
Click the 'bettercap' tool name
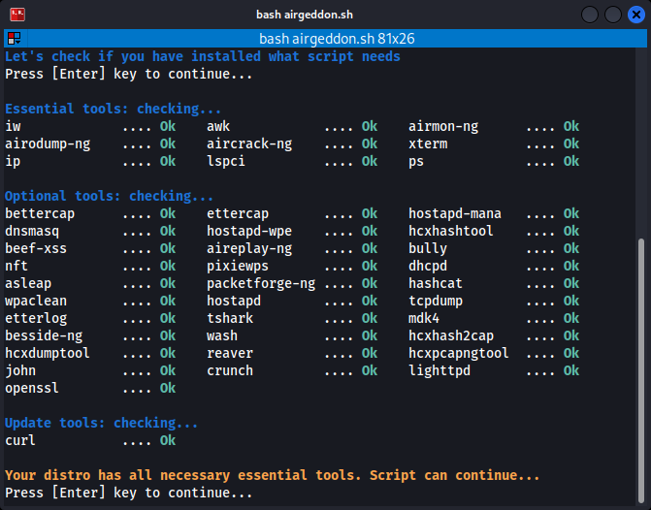tap(40, 213)
